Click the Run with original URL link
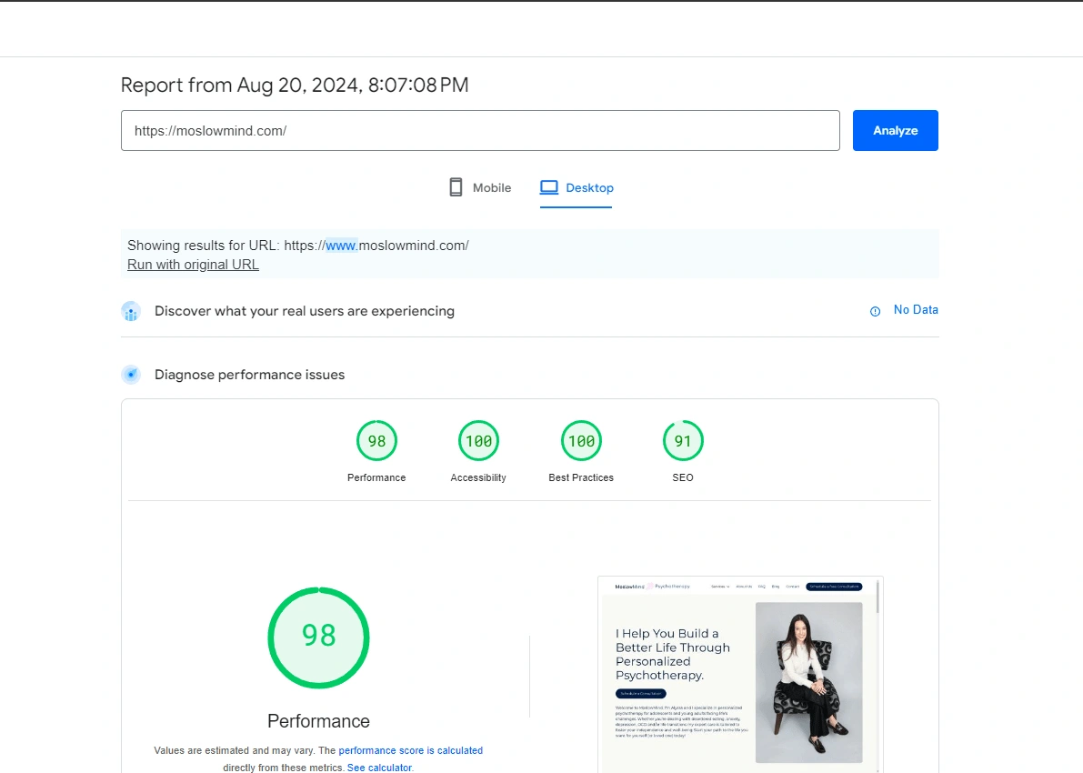The width and height of the screenshot is (1083, 773). 193,265
